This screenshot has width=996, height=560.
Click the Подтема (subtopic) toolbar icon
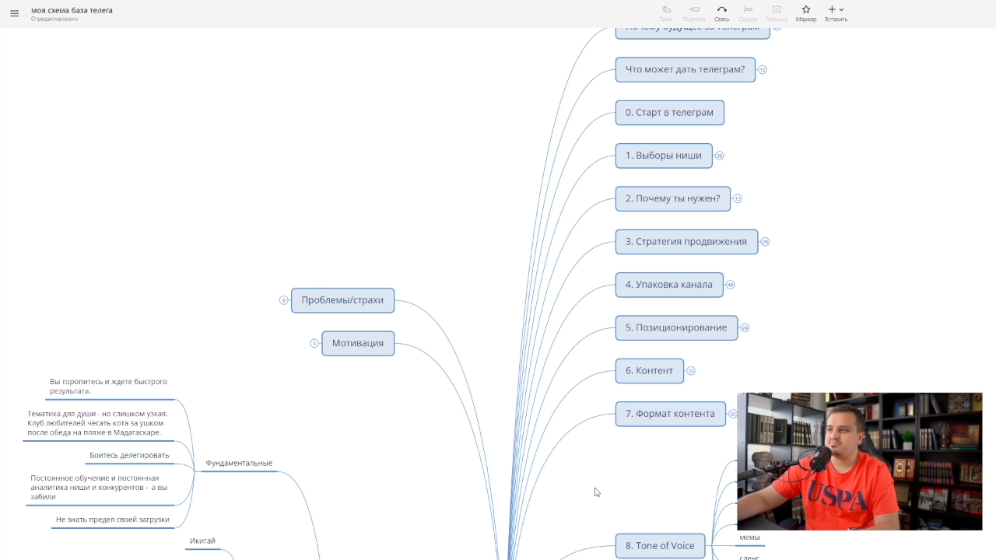coord(693,13)
